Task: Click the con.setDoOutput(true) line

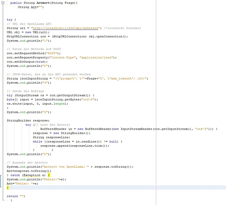Action: tap(27, 62)
